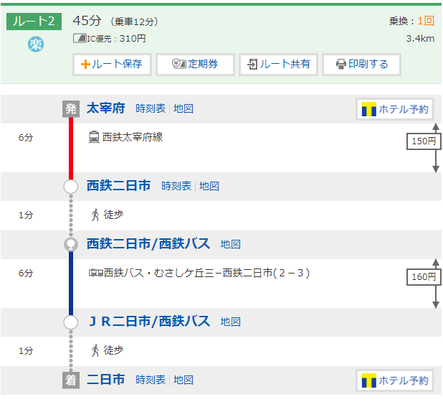Open the 西鉄二日市/西鉄バス stop link
This screenshot has width=443, height=402.
point(148,244)
